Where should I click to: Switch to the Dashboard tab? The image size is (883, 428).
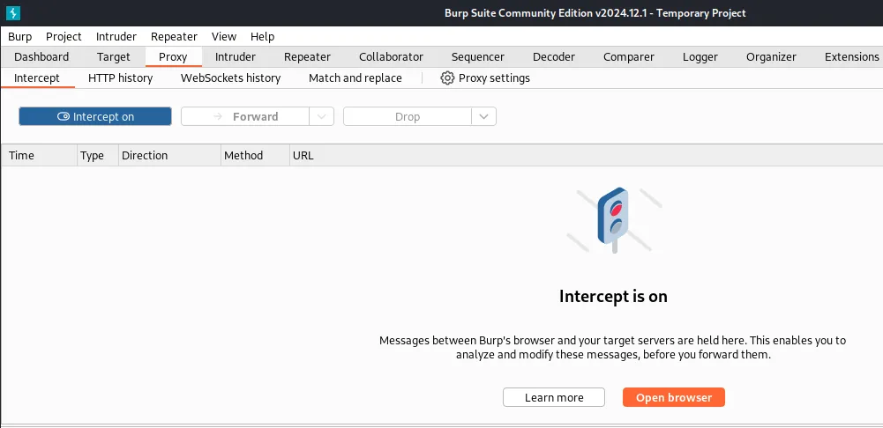41,57
